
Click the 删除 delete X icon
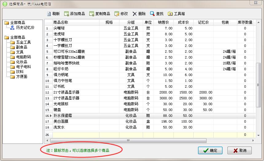click(x=134, y=14)
